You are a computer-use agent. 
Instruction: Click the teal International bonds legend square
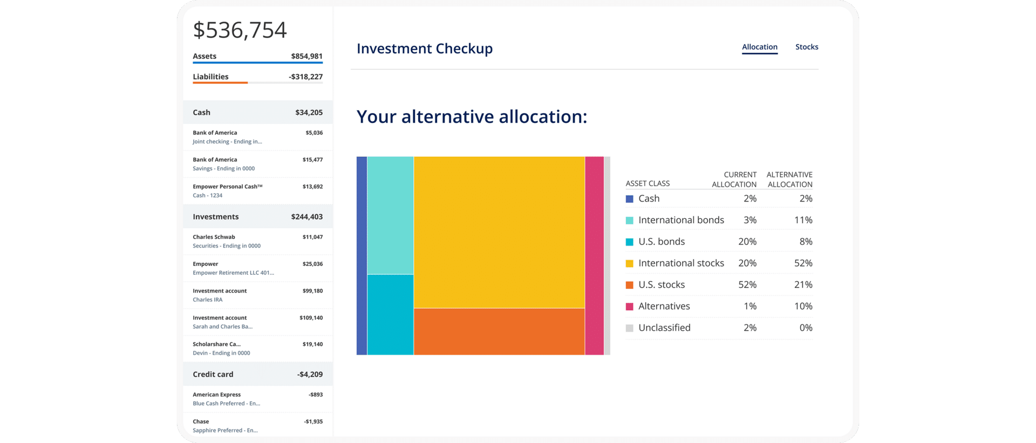(x=629, y=220)
